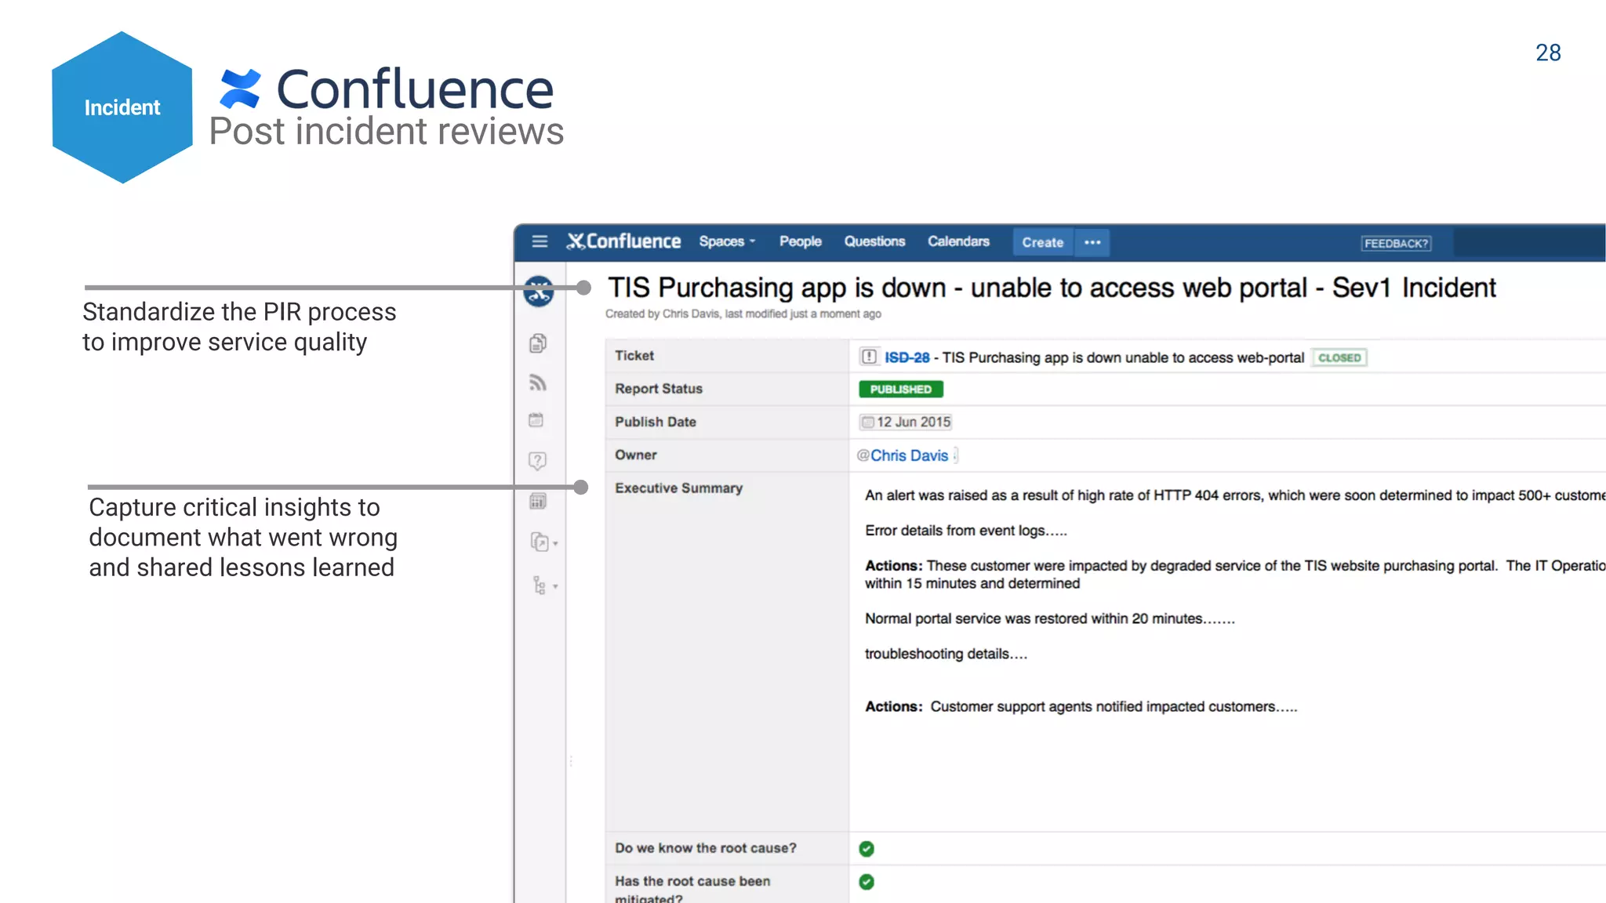This screenshot has width=1606, height=903.
Task: Click the page title TIS Purchasing app
Action: 1052,288
